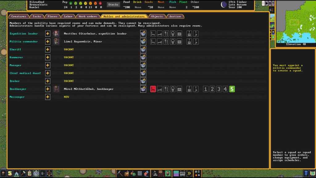Open the Justice tab

pos(175,16)
